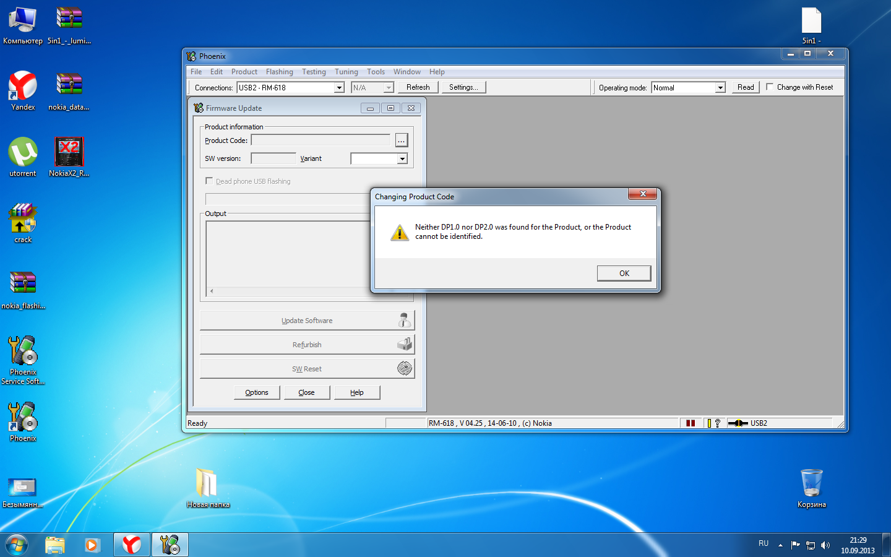Launch the Yandex browser desktop shortcut
Screen dimensions: 891x557
[x=23, y=91]
